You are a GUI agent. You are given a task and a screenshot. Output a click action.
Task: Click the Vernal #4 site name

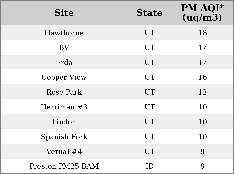tap(64, 152)
